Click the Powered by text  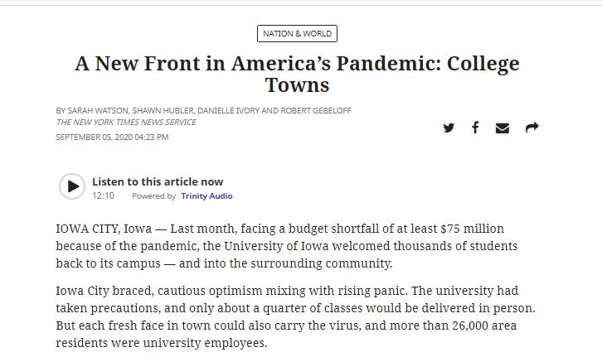click(x=153, y=196)
